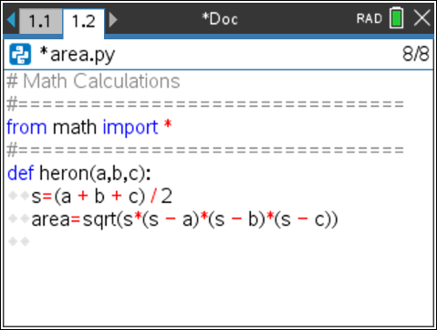Click the RAD angle mode indicator
The image size is (437, 330).
(369, 18)
